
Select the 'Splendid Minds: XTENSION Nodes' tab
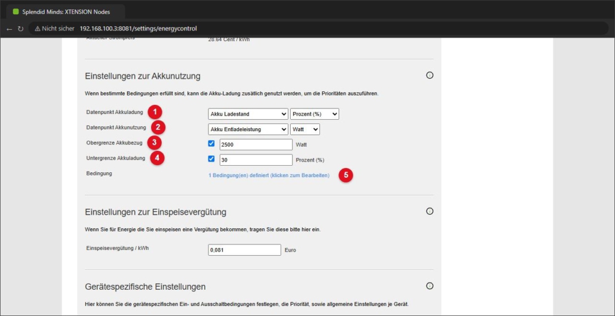click(x=66, y=12)
